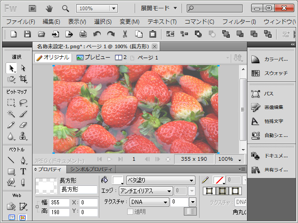Select the Brush tool
Viewport: 298px width, 223px height.
tap(23, 114)
